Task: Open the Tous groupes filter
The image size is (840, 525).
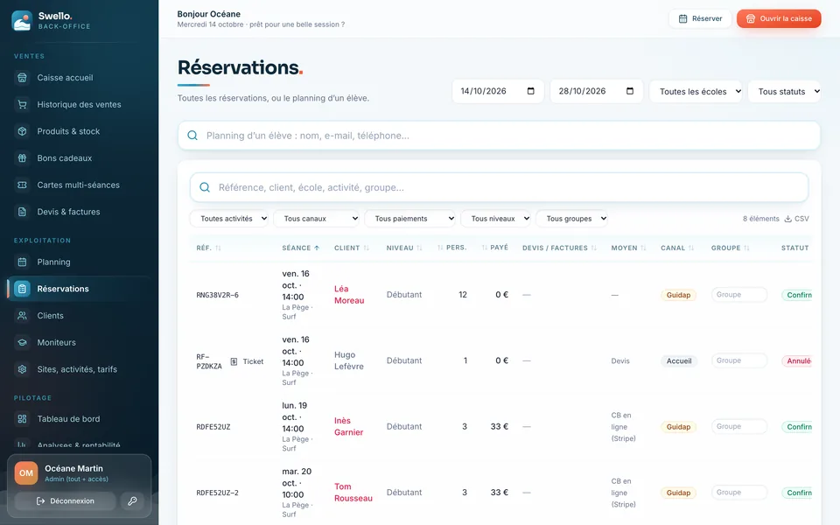Action: [x=571, y=219]
